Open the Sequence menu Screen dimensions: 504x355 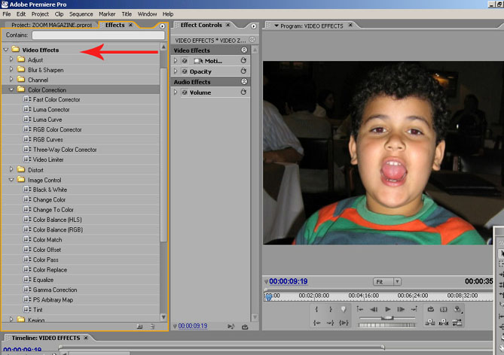coord(81,14)
